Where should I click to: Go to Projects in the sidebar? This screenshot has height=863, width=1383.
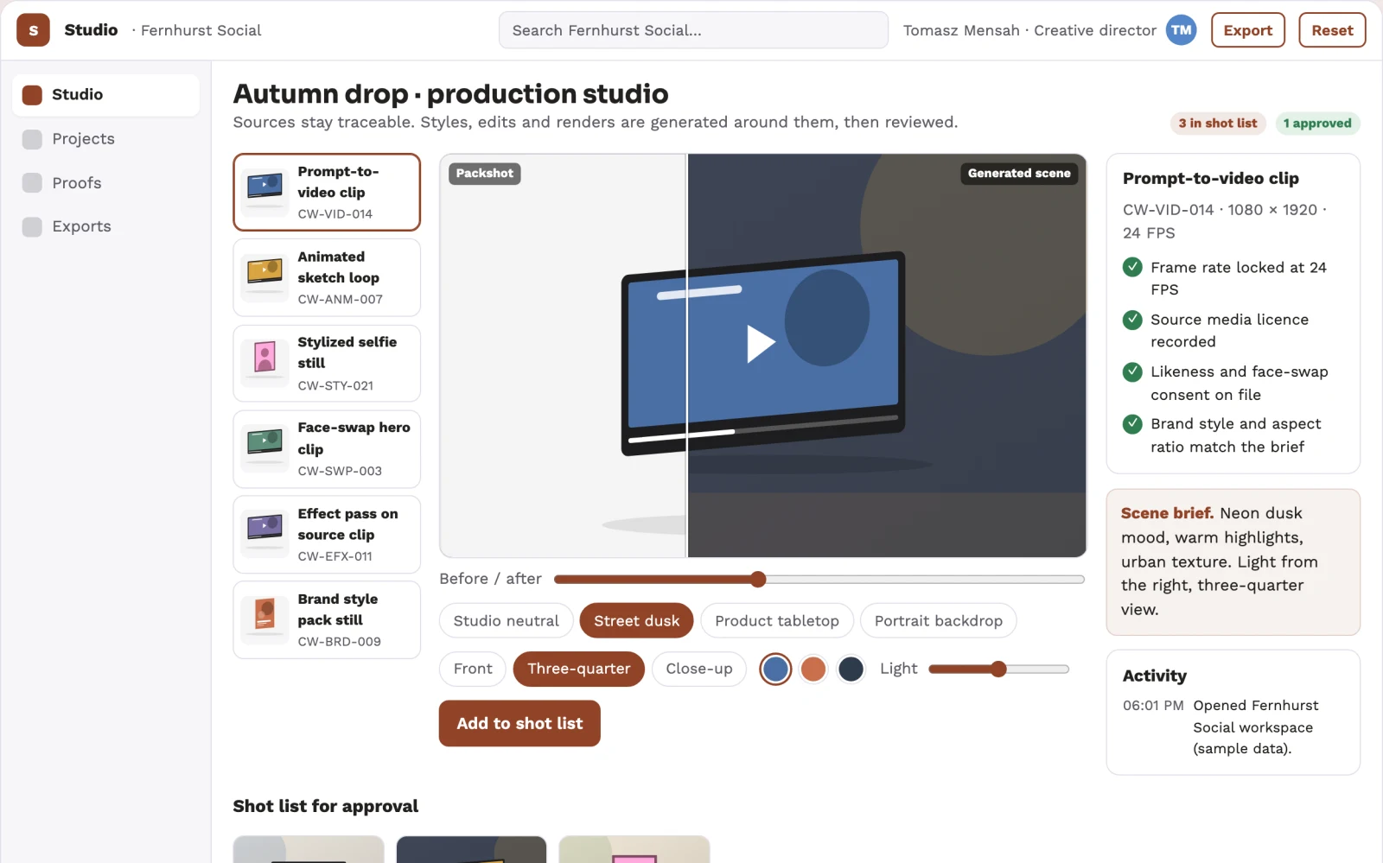(x=105, y=139)
